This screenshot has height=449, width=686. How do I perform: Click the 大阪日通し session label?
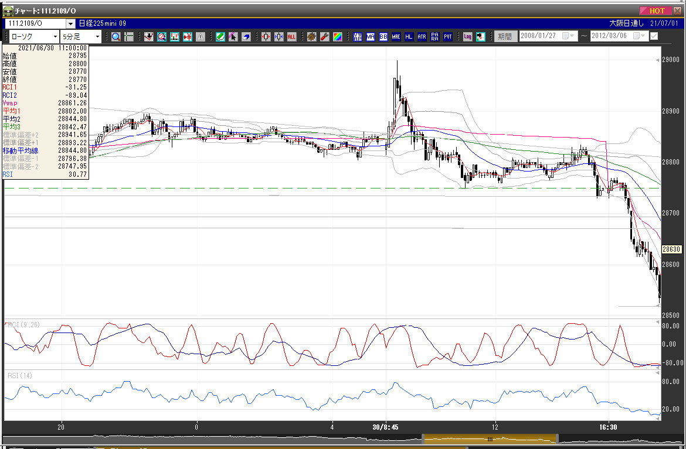(627, 23)
